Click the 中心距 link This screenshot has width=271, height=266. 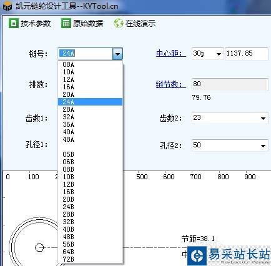tap(171, 54)
